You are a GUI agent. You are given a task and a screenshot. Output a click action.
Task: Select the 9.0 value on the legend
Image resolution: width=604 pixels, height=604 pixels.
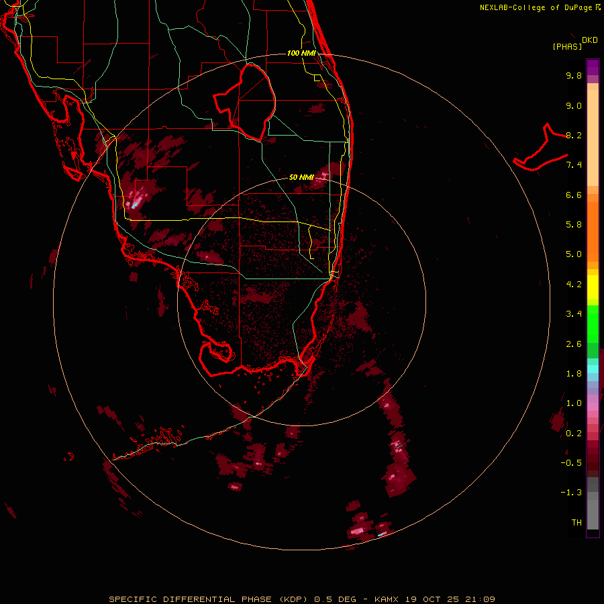click(574, 105)
